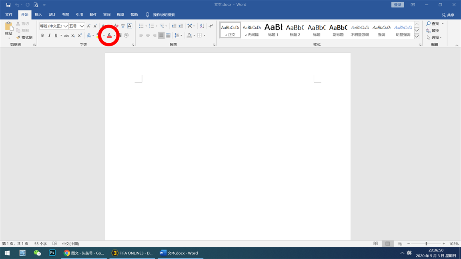Increase paragraph indent

tap(180, 26)
